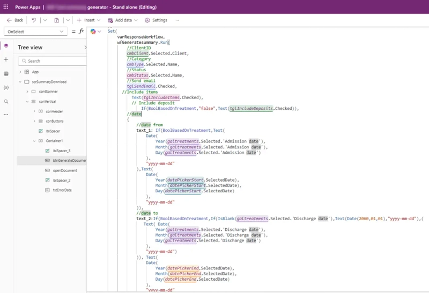The width and height of the screenshot is (429, 293).
Task: Expand the Copilot dropdown chevron
Action: pyautogui.click(x=99, y=32)
